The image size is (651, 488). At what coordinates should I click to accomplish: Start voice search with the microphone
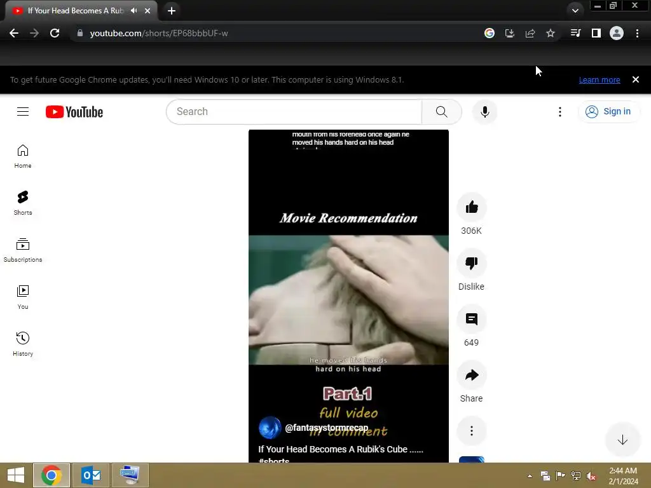pyautogui.click(x=484, y=112)
